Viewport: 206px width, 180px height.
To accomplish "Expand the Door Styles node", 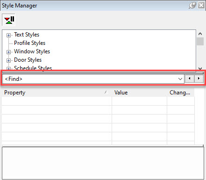I will tap(8, 60).
